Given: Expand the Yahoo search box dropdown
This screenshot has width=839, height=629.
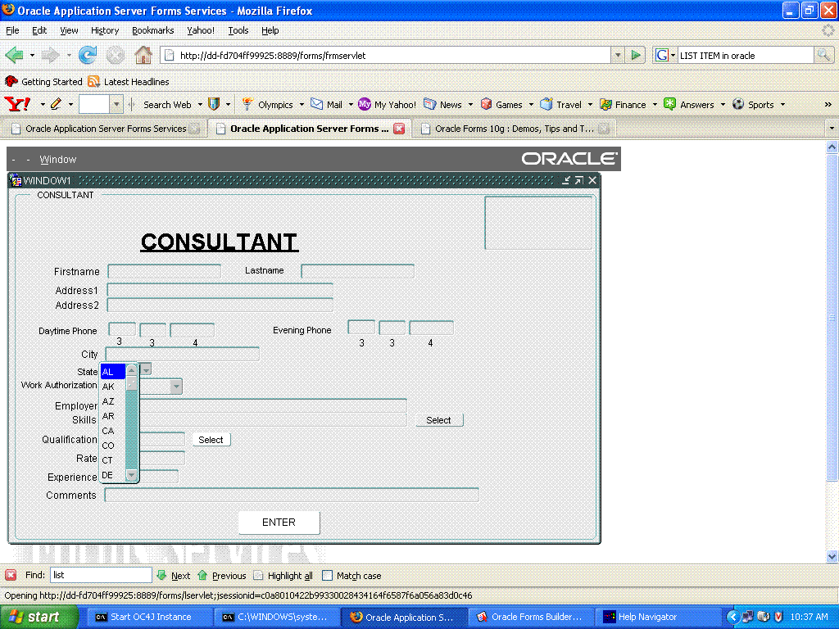Looking at the screenshot, I should tap(116, 104).
